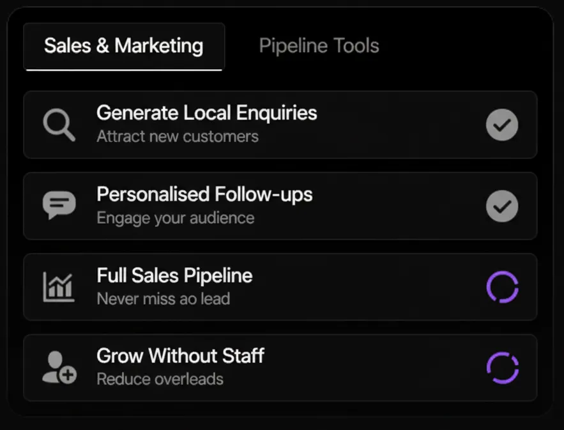The width and height of the screenshot is (564, 430).
Task: Click the Full Sales Pipeline loading spinner
Action: (x=502, y=287)
